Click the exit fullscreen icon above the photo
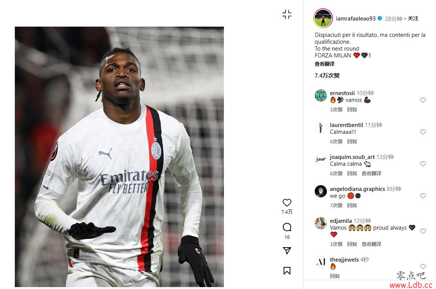The image size is (436, 289). pyautogui.click(x=287, y=14)
